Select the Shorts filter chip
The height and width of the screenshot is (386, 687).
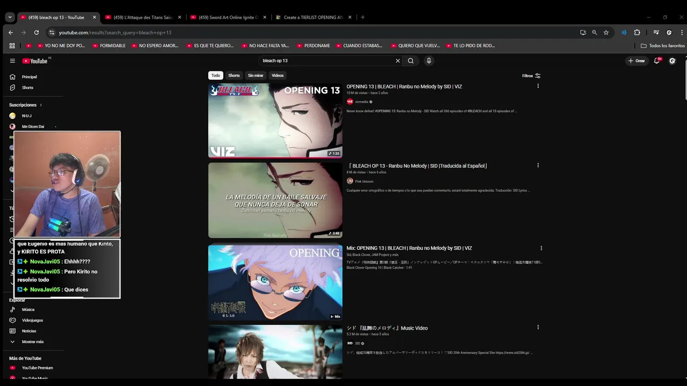(x=234, y=76)
